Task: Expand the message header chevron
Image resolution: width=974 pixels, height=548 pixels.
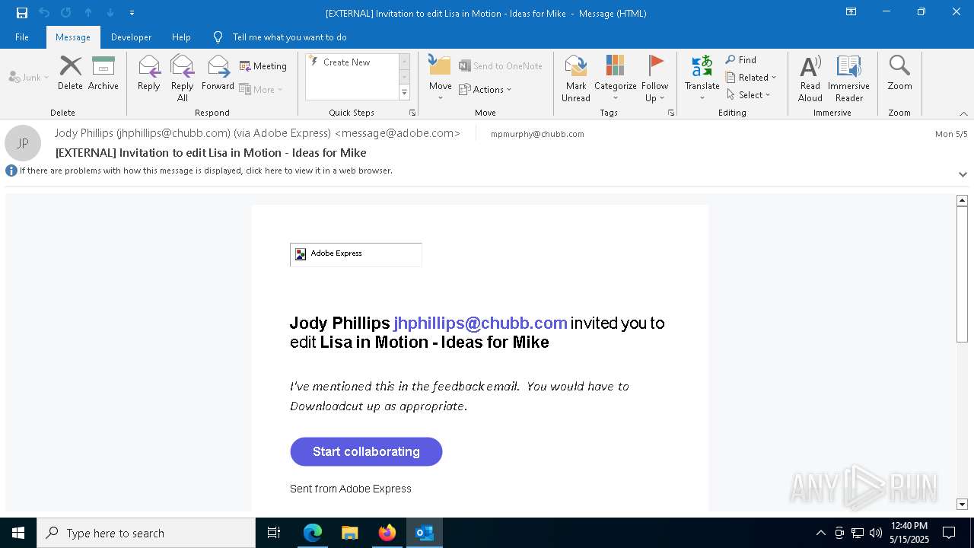Action: [x=963, y=174]
